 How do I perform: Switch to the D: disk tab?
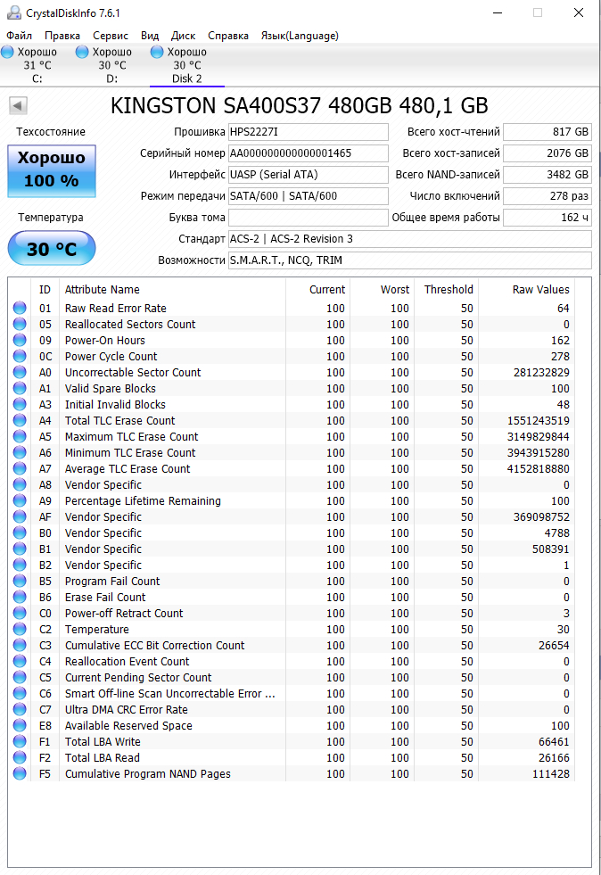click(111, 65)
